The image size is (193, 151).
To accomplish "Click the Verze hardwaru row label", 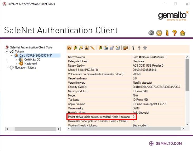I will [77, 78].
